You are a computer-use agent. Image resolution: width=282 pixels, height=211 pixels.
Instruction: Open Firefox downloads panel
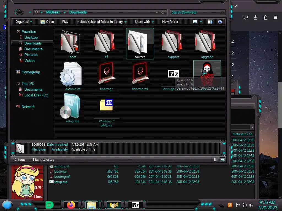pyautogui.click(x=255, y=18)
